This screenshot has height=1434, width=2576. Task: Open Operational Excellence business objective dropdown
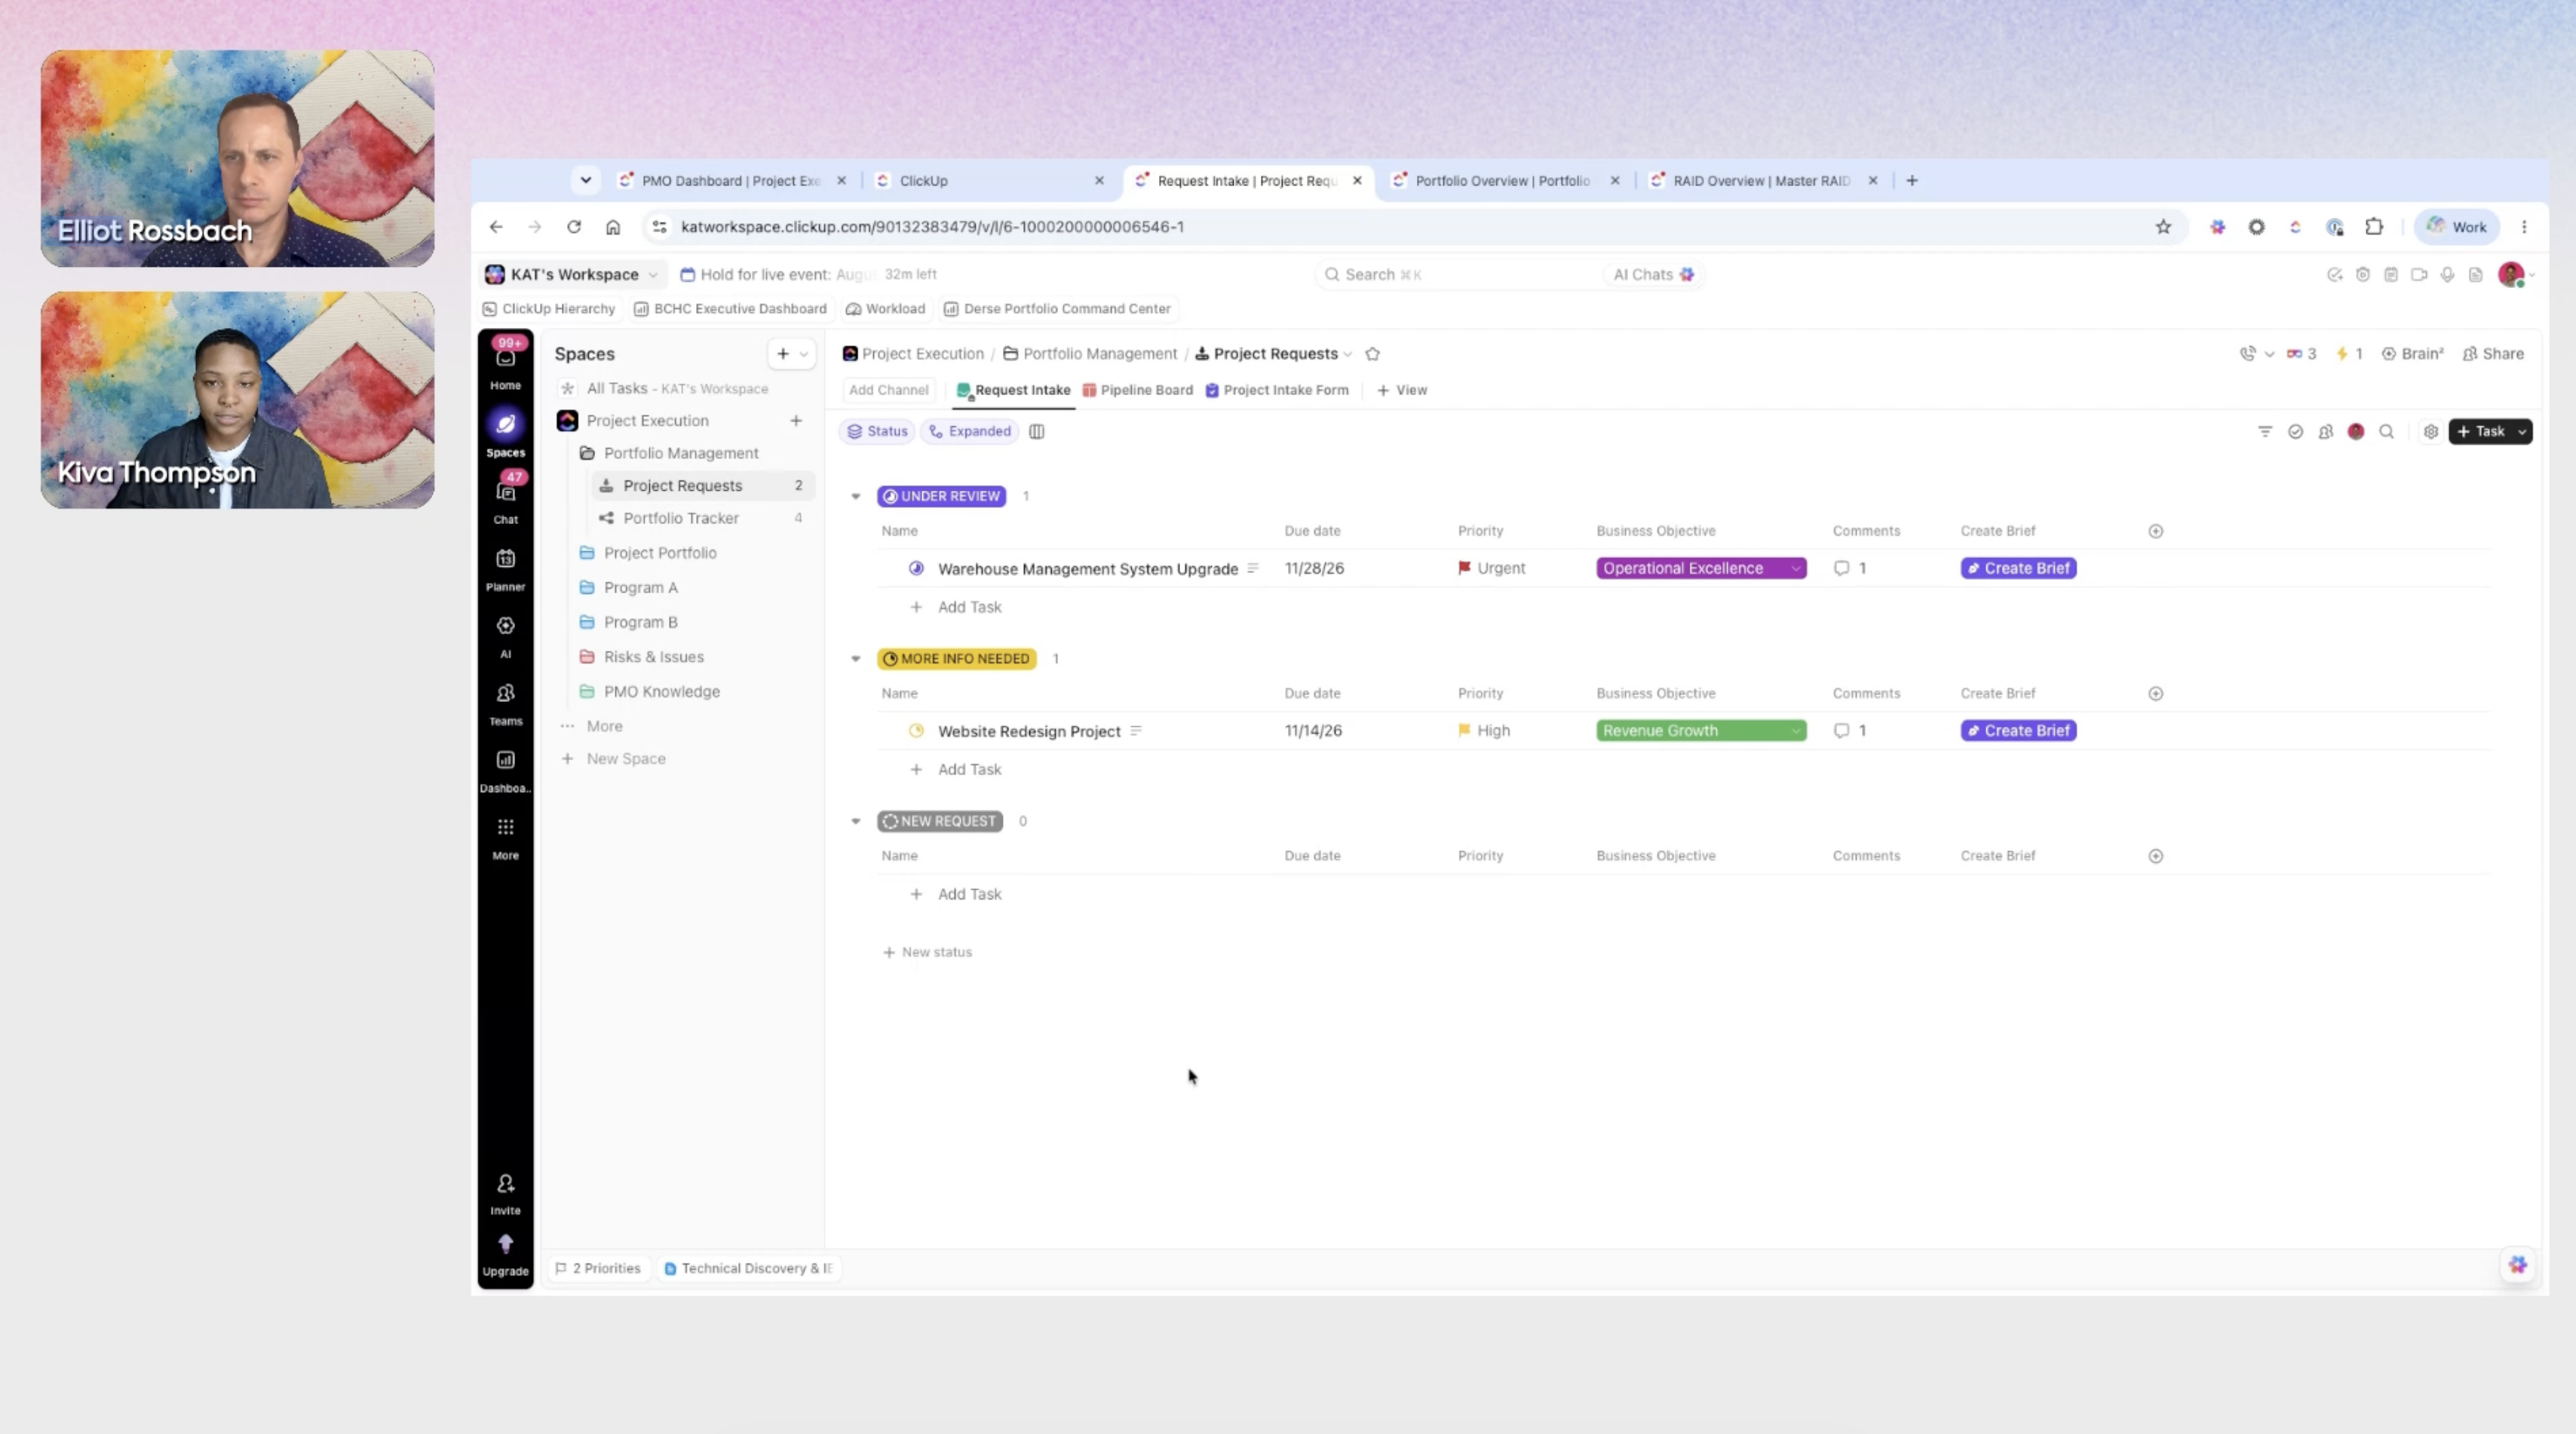1701,568
